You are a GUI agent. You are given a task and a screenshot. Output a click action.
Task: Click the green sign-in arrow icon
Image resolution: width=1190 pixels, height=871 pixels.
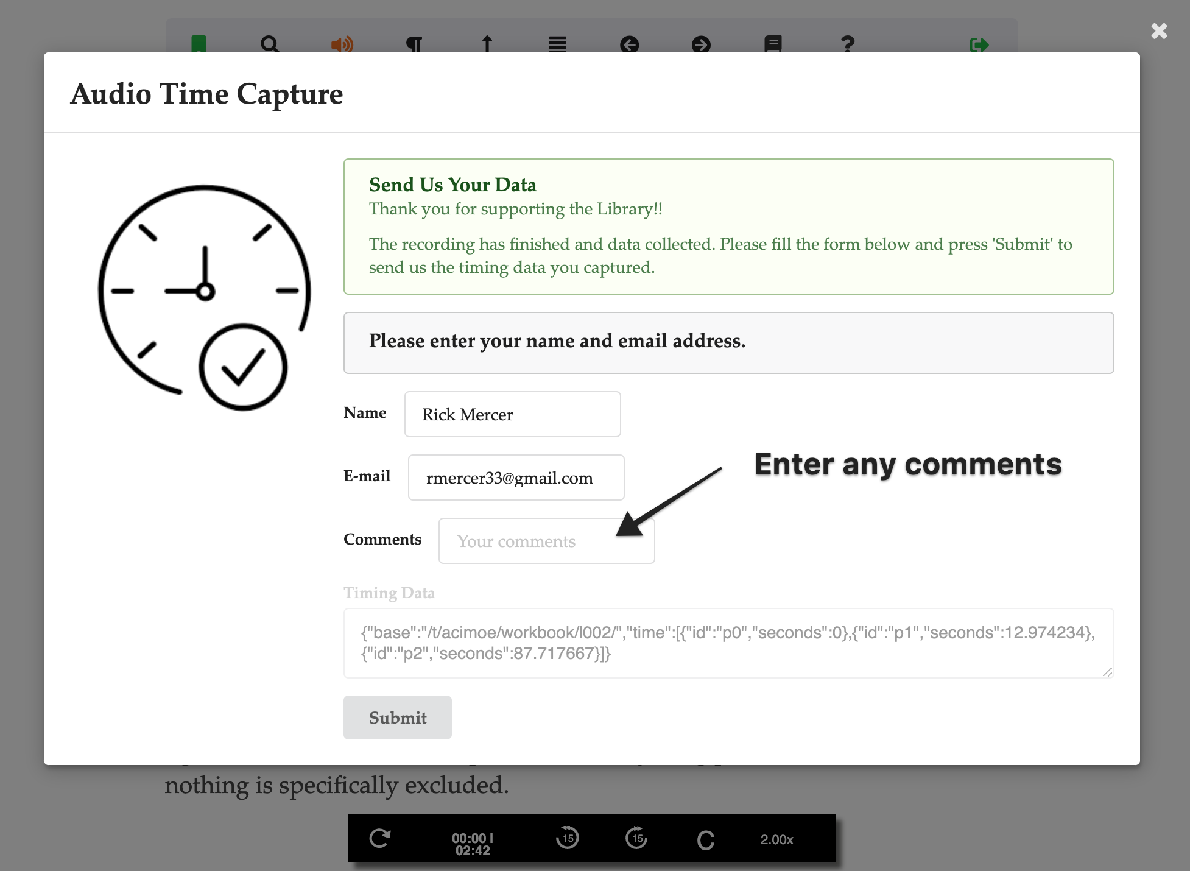(979, 44)
